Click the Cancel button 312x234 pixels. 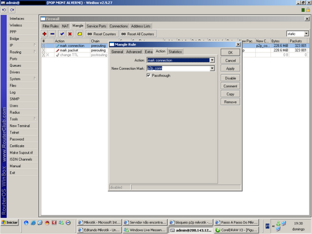tap(230, 61)
